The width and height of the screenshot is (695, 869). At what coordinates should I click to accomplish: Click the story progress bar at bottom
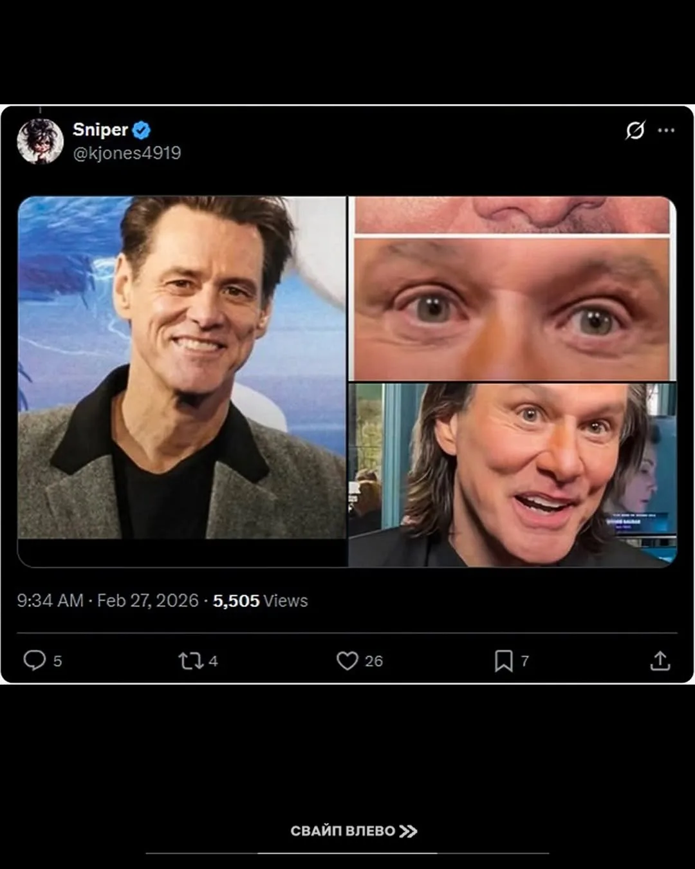click(347, 854)
